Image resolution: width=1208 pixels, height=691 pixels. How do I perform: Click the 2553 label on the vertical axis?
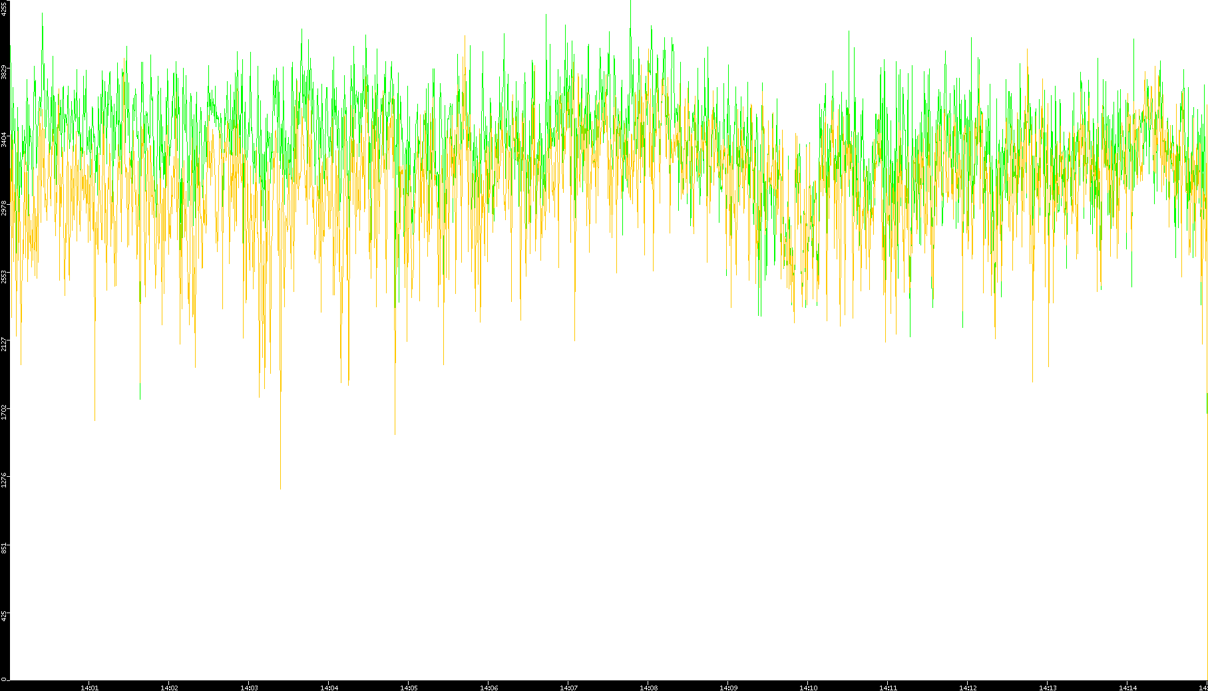pos(4,276)
